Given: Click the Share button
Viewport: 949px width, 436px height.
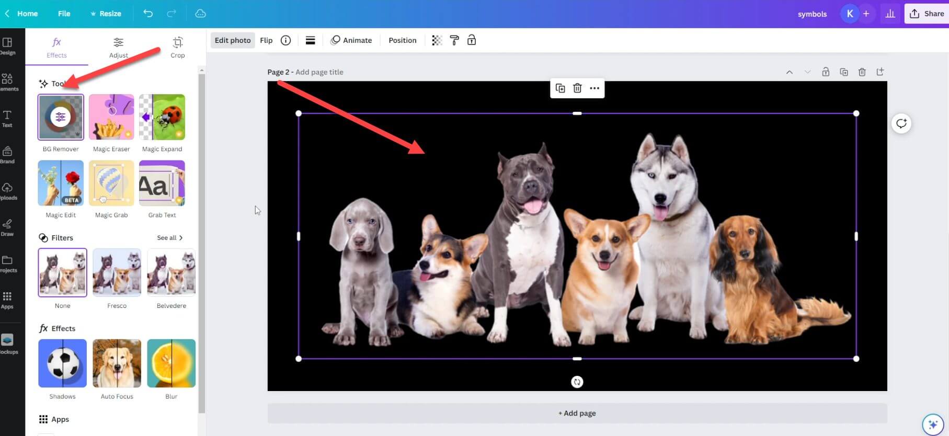Looking at the screenshot, I should [x=927, y=14].
